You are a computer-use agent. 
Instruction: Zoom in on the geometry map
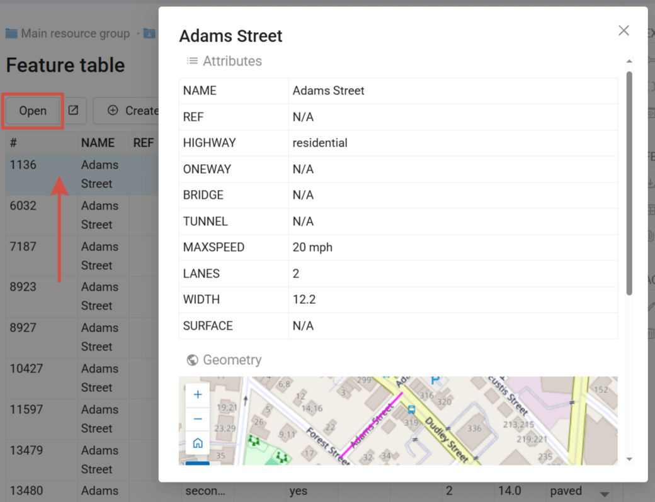pyautogui.click(x=198, y=394)
